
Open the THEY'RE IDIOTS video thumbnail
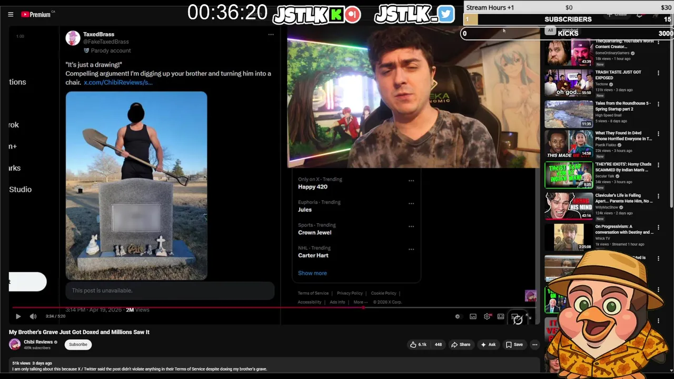569,175
